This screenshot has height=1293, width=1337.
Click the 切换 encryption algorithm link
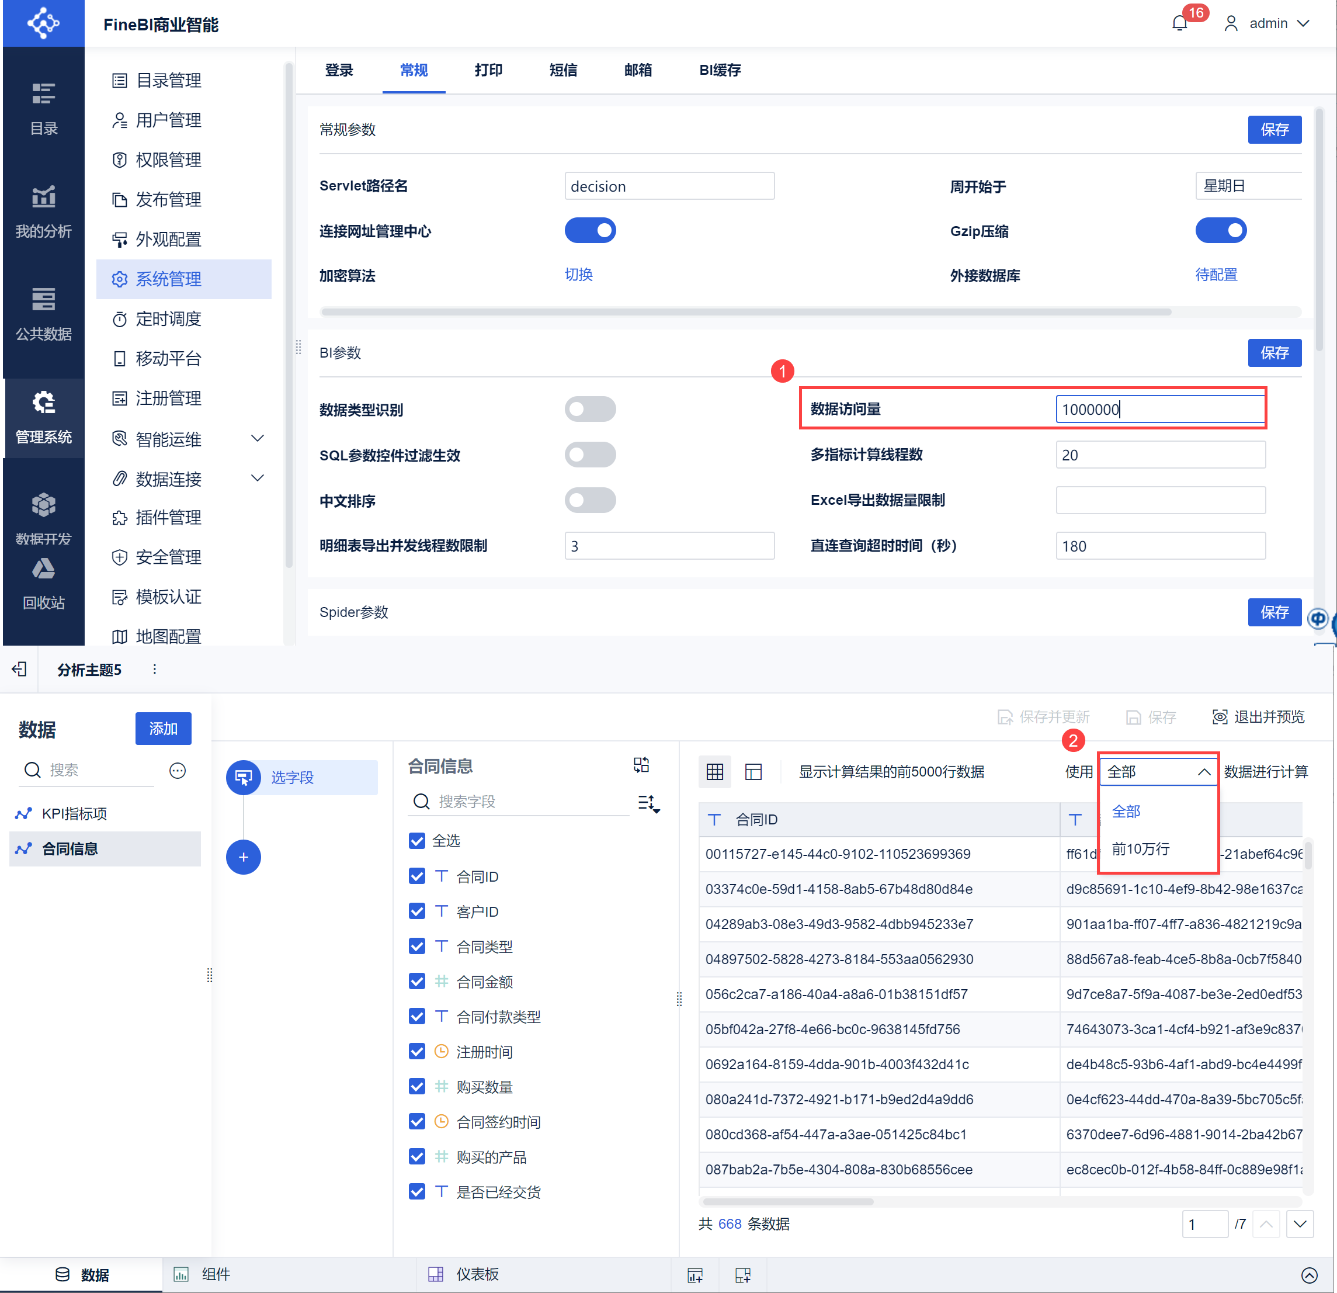578,275
